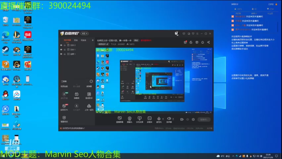Hide the 全屏 1 layer with eye icon

[61, 54]
